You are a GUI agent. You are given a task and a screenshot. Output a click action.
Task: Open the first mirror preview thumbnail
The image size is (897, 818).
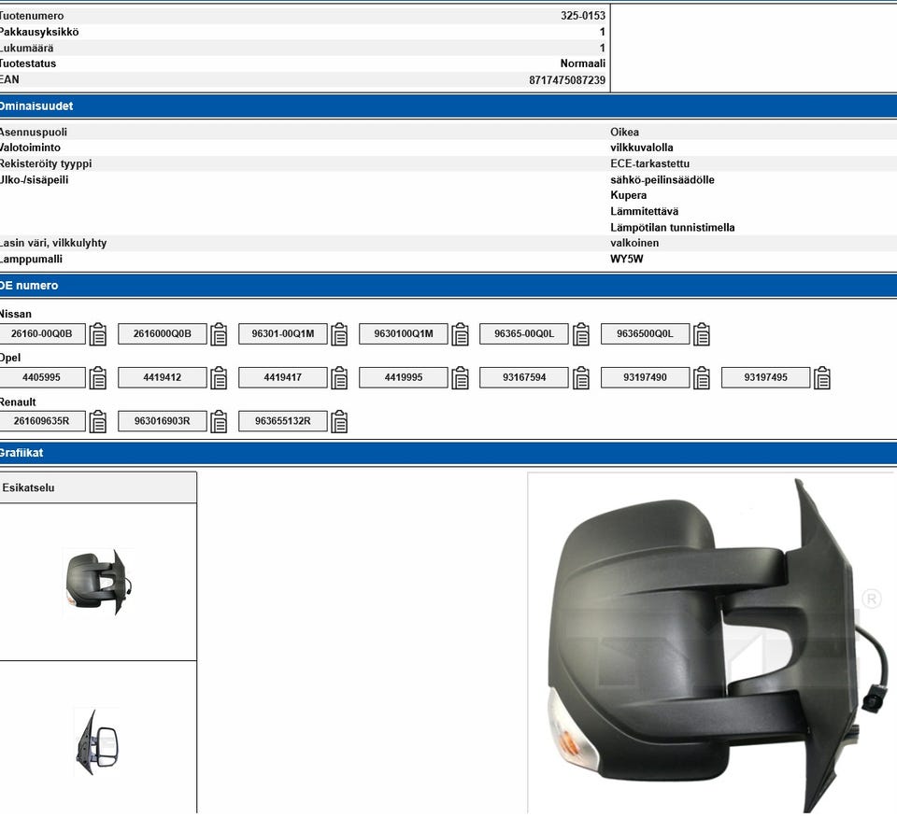click(98, 582)
